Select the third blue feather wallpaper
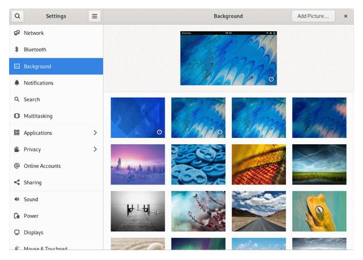Viewport: 363px width, 260px height. 259,118
